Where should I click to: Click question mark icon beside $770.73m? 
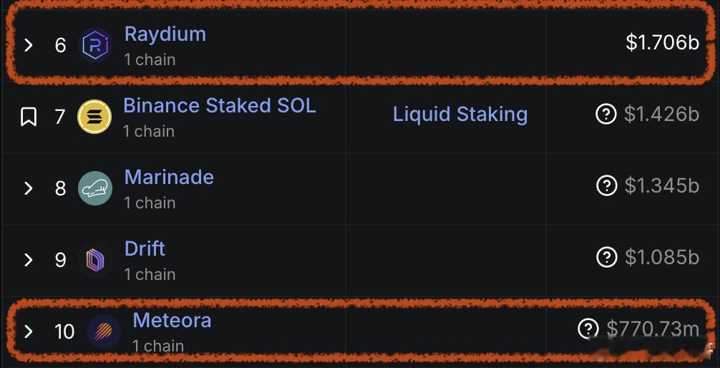[588, 329]
